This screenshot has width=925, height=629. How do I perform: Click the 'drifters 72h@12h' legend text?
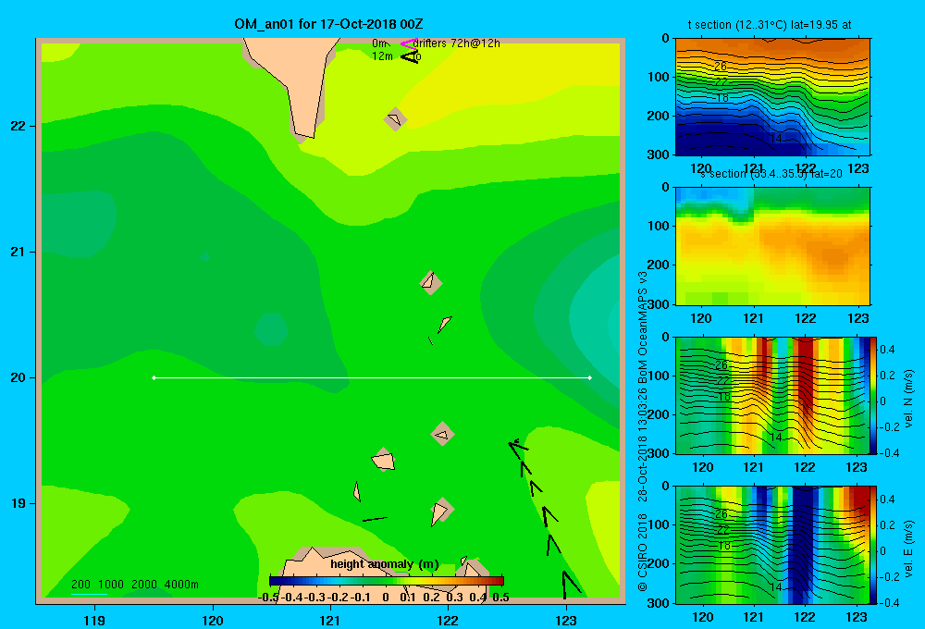[x=457, y=43]
